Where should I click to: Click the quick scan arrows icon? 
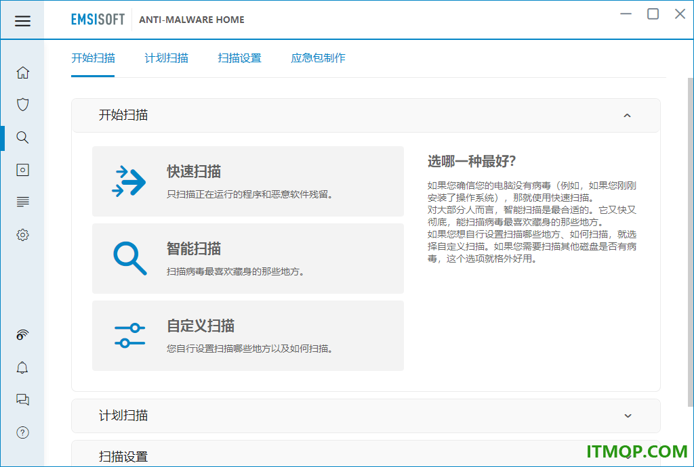129,181
